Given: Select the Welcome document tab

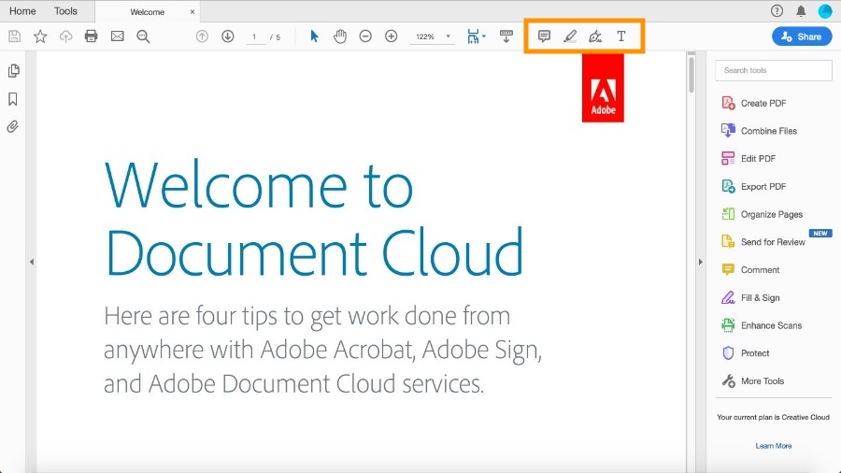Looking at the screenshot, I should point(147,12).
